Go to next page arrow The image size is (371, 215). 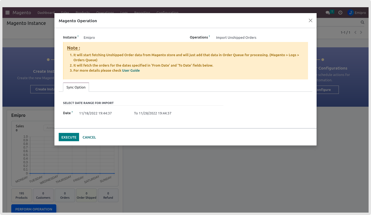361,32
